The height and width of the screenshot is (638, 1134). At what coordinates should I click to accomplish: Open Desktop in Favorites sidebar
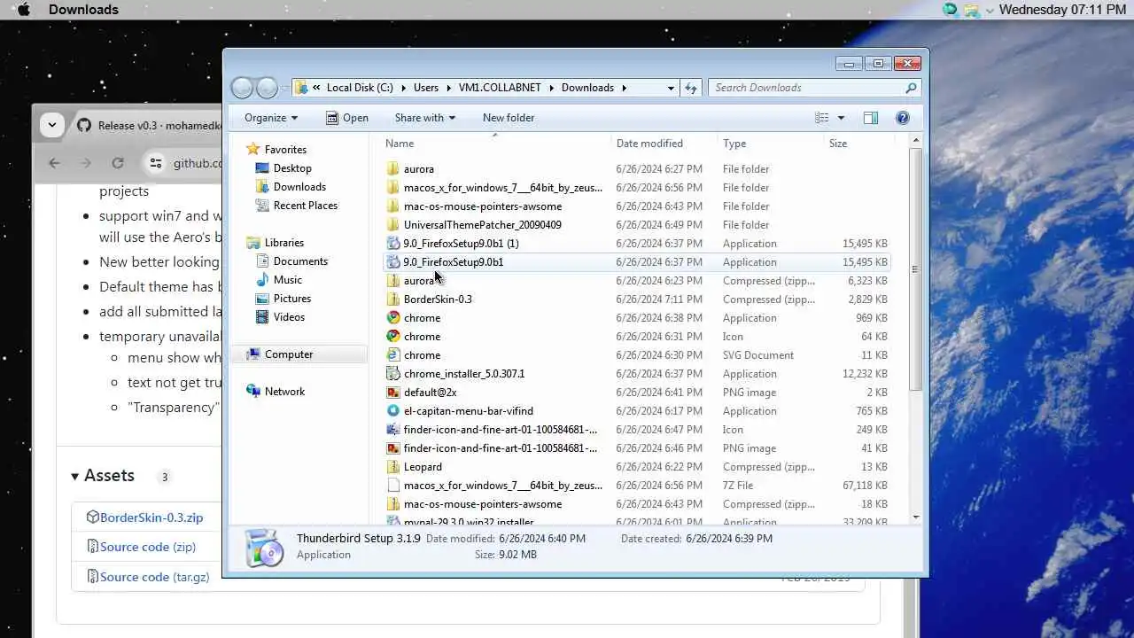tap(292, 168)
